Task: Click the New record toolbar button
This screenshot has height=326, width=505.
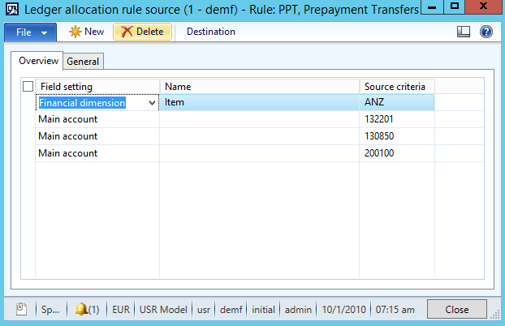Action: (x=86, y=32)
